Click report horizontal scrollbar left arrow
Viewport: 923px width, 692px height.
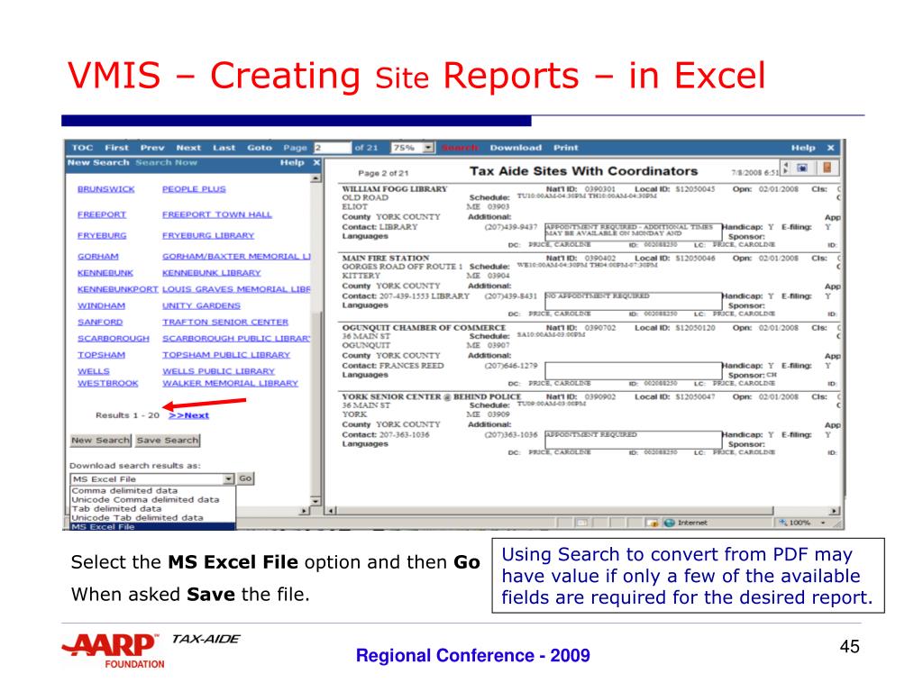coord(332,511)
